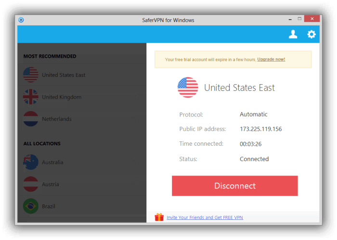
Task: Click the Status: label
Action: (x=188, y=159)
